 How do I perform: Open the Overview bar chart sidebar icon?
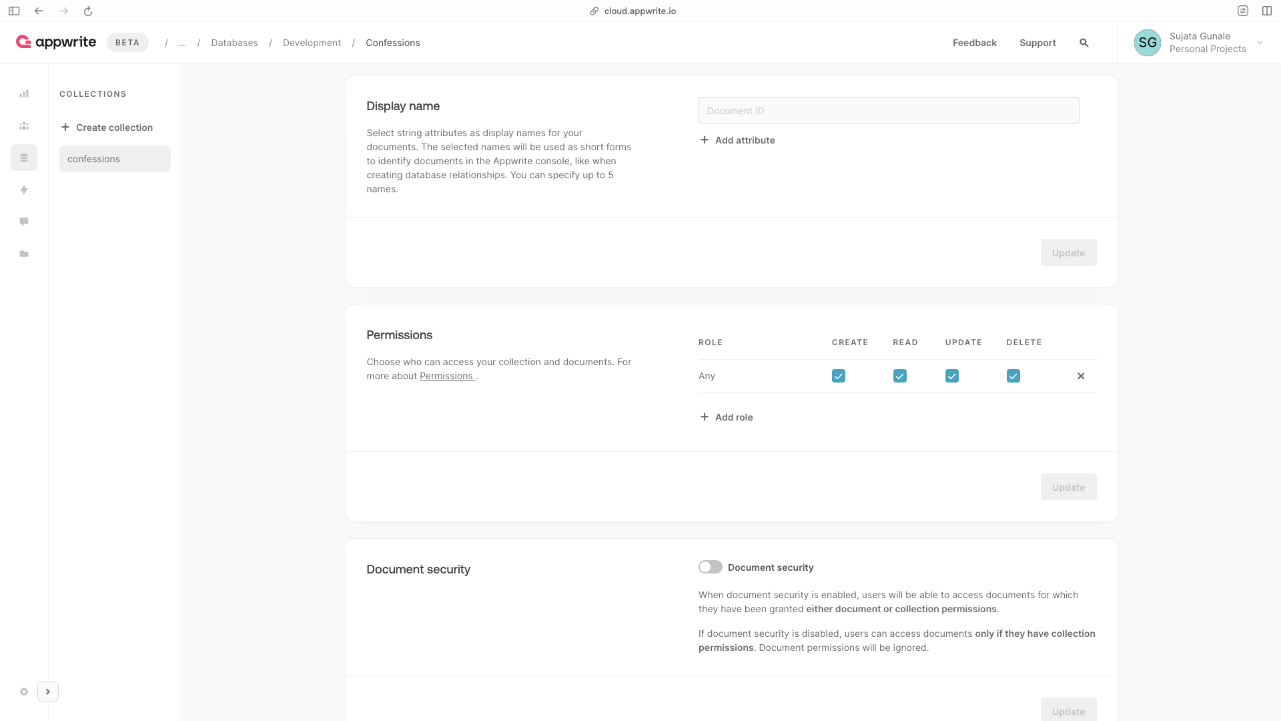click(24, 94)
